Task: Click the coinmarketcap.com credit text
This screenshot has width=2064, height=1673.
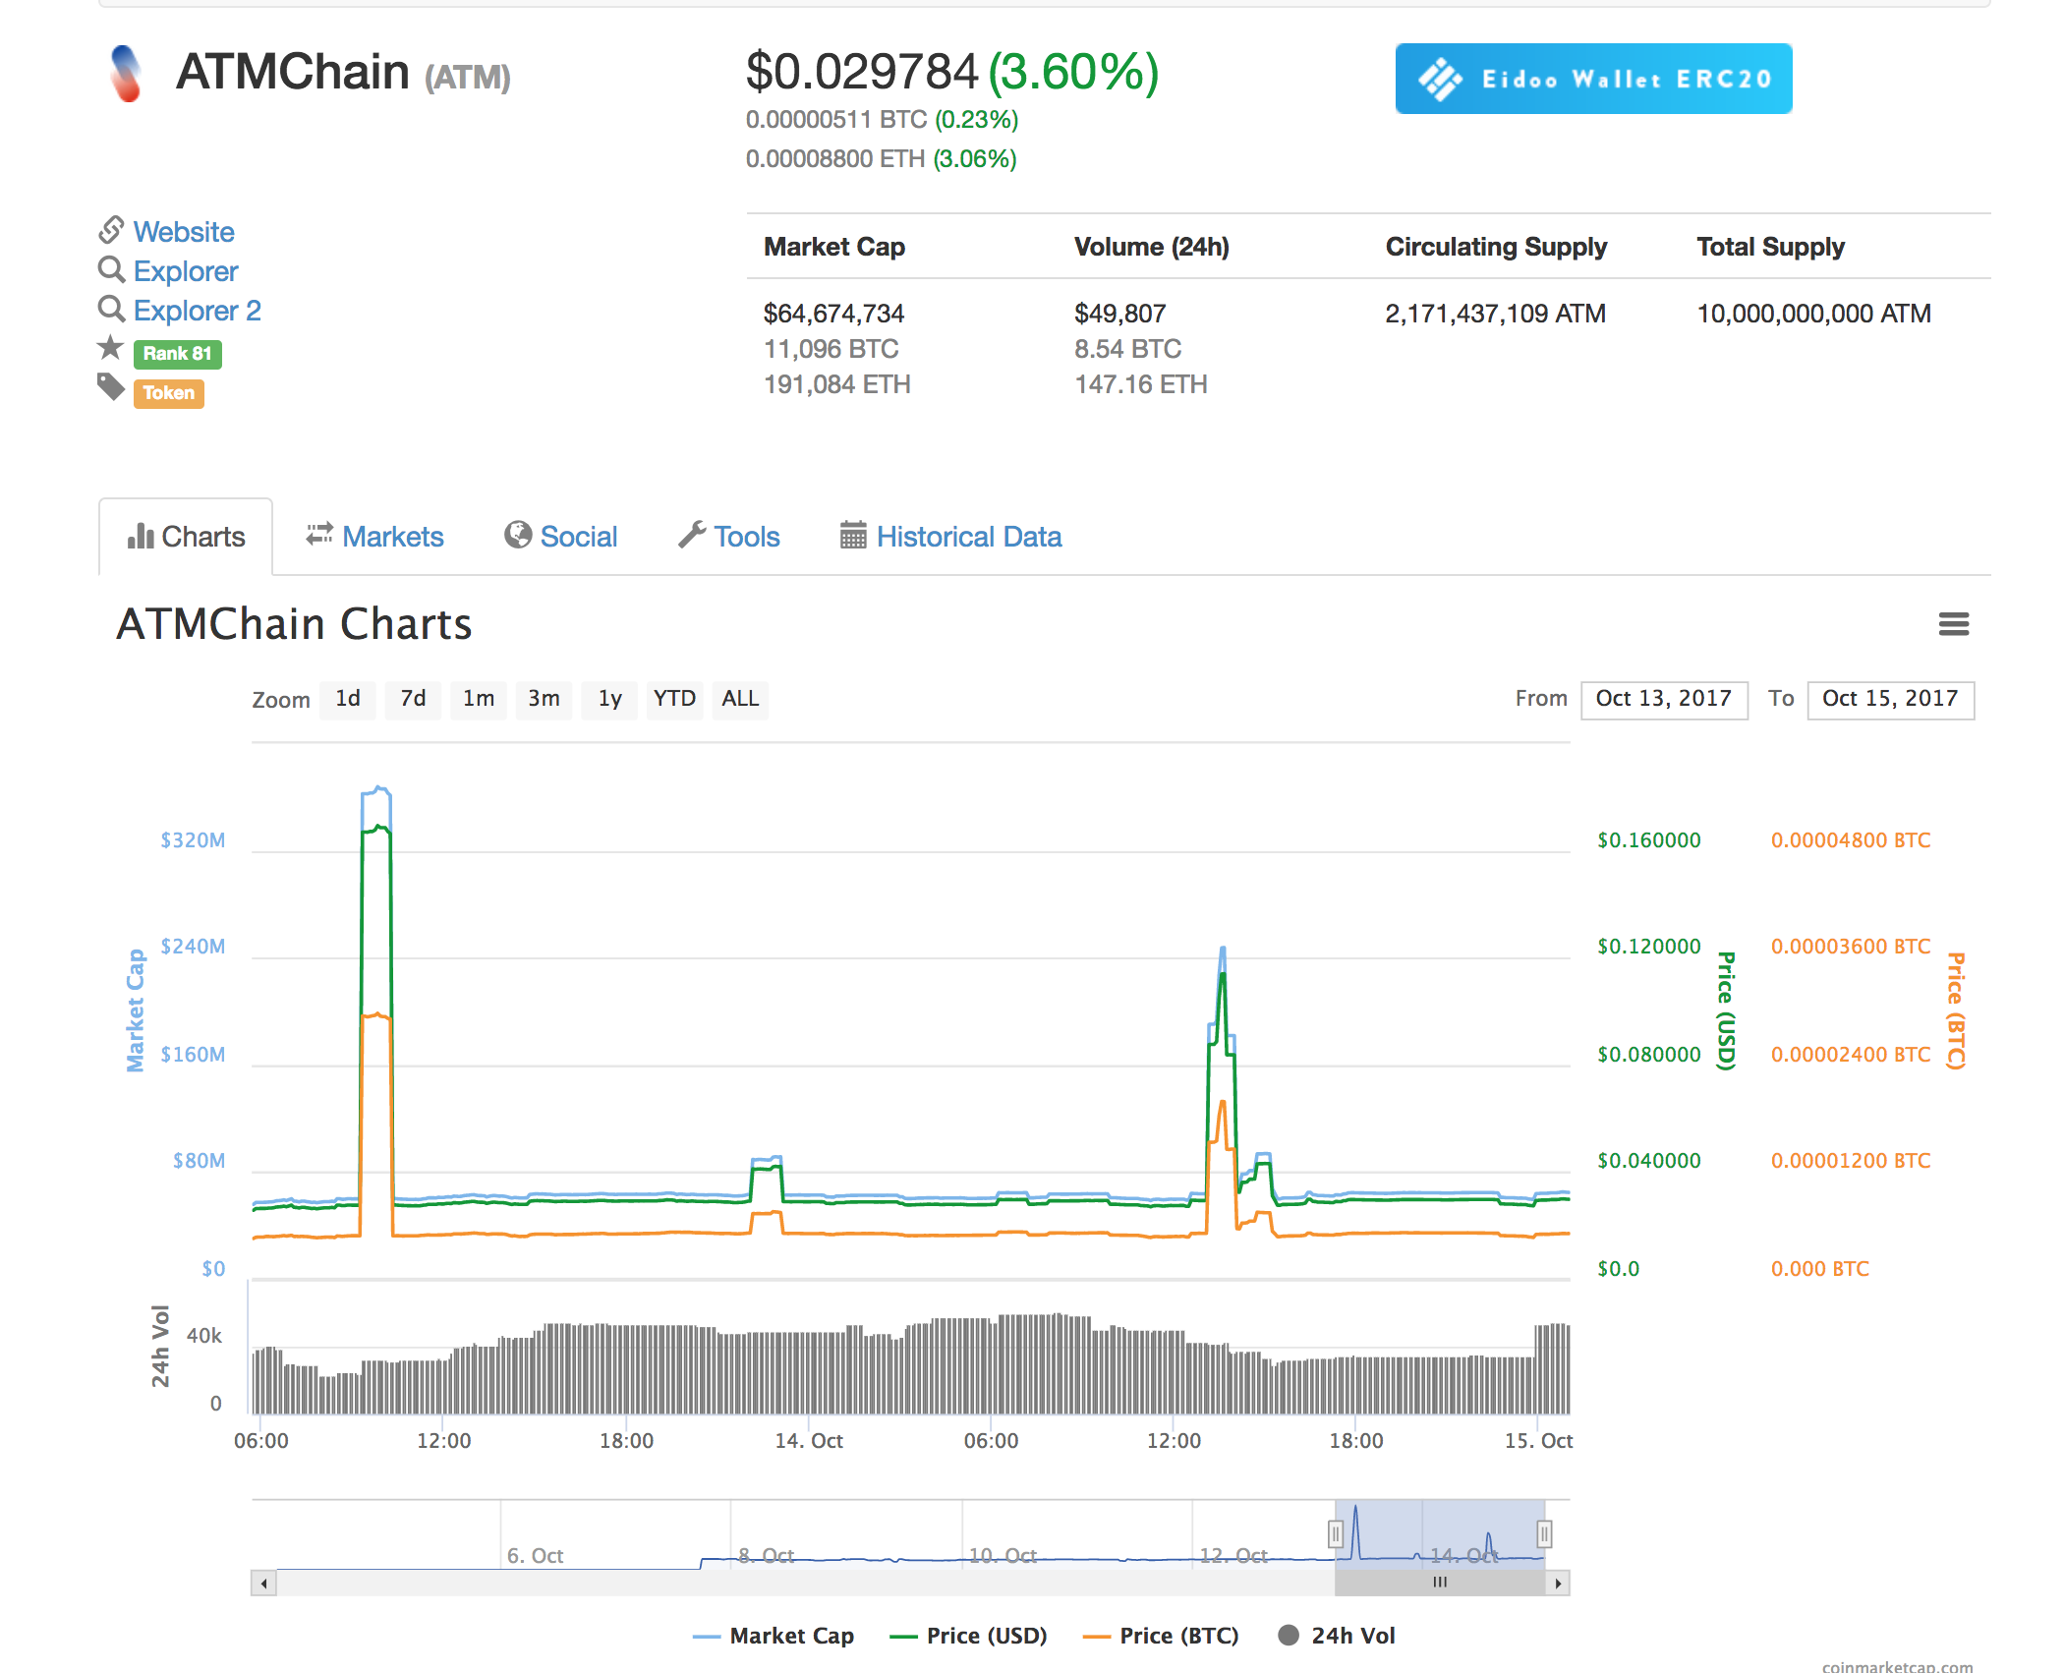Action: [1897, 1666]
